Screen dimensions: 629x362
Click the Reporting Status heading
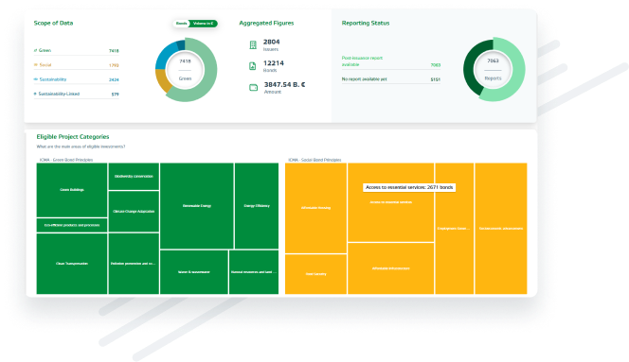(366, 23)
